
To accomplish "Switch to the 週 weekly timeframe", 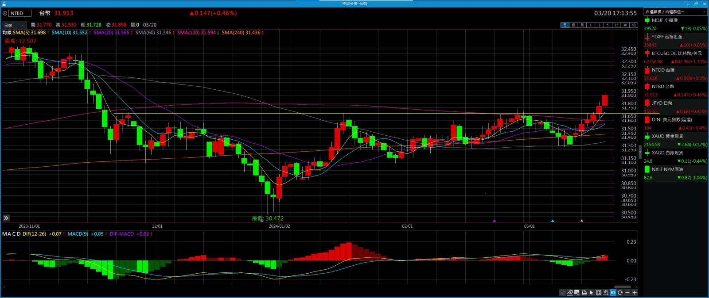I will (573, 25).
